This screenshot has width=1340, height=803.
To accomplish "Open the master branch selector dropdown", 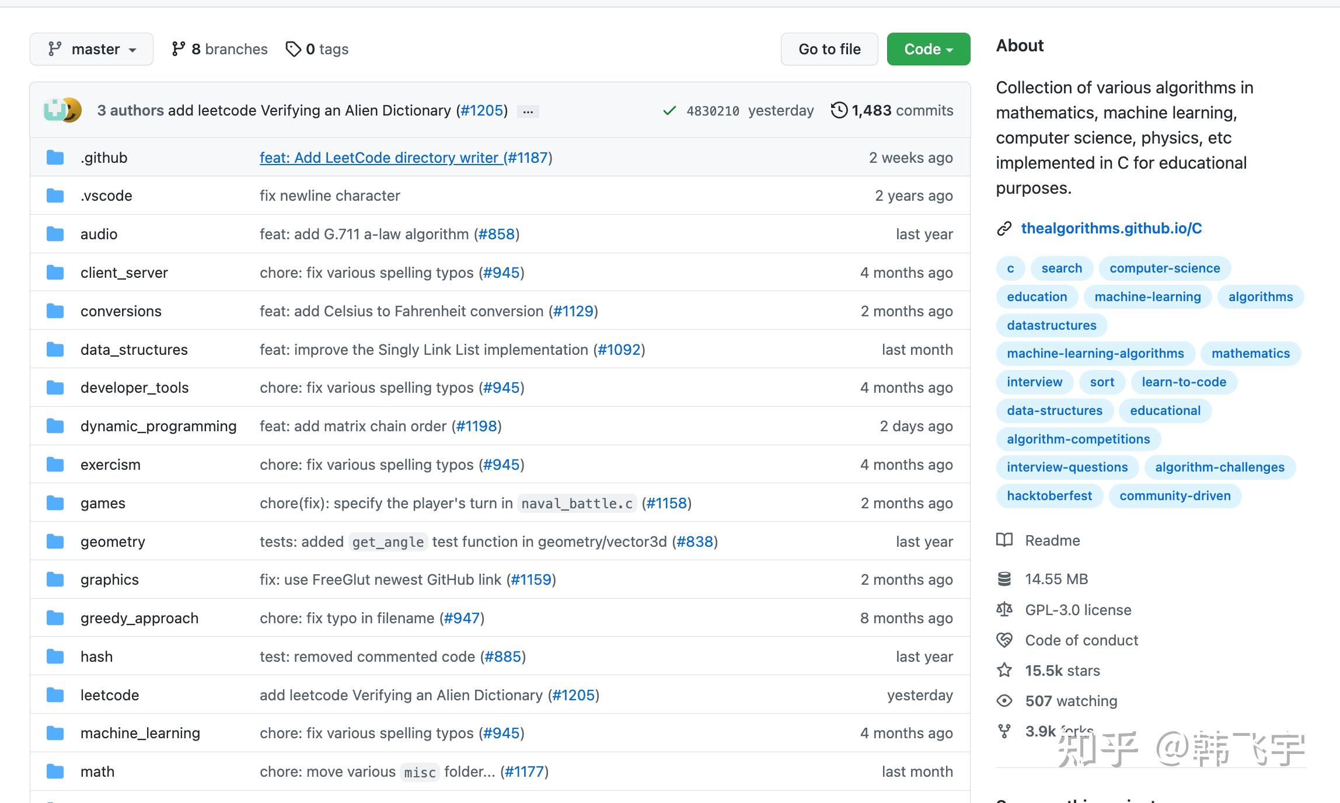I will [91, 49].
